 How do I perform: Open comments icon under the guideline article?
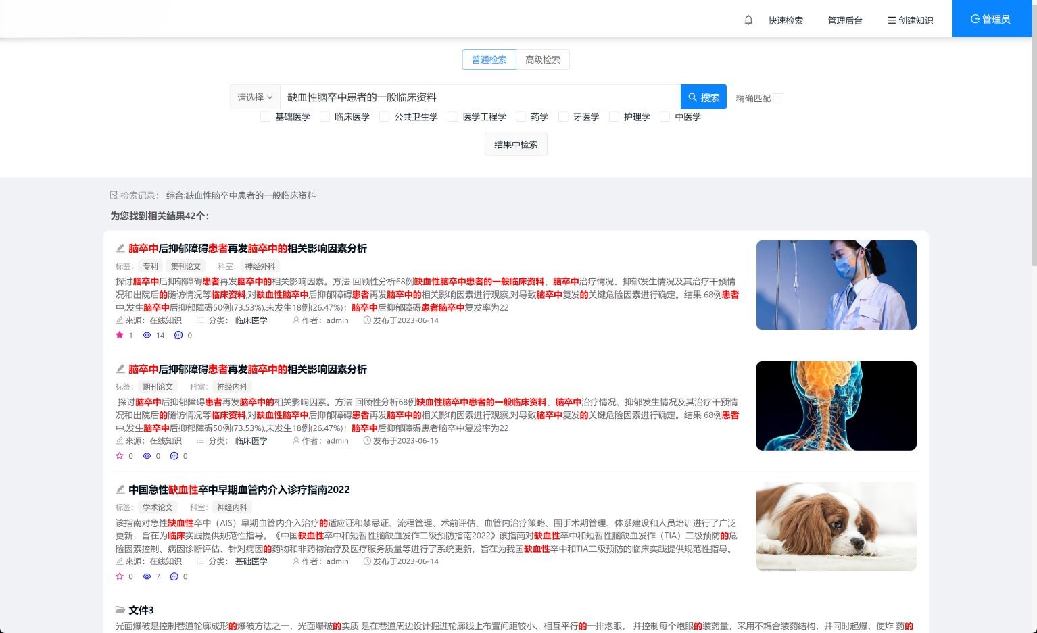coord(173,576)
